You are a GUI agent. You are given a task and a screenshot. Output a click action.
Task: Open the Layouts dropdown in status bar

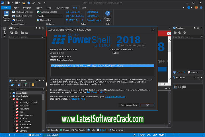point(35,135)
